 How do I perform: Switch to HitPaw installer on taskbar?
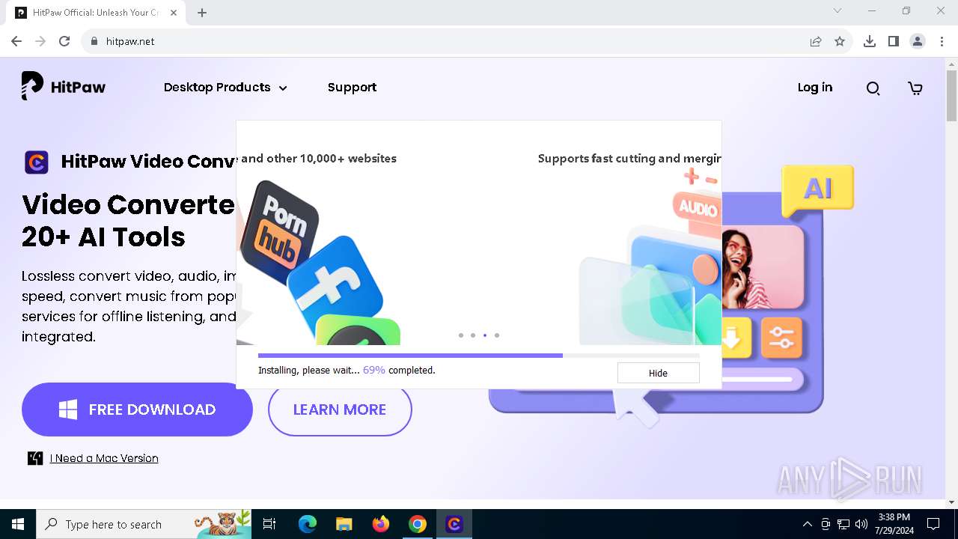click(454, 524)
